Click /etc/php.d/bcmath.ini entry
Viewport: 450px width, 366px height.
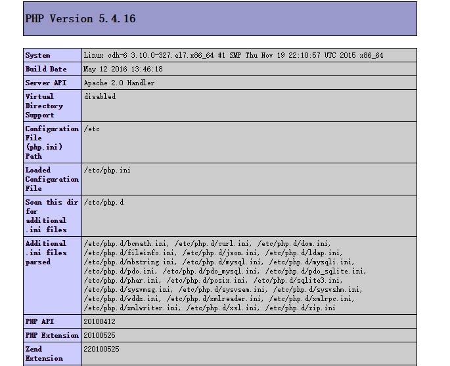pyautogui.click(x=125, y=243)
